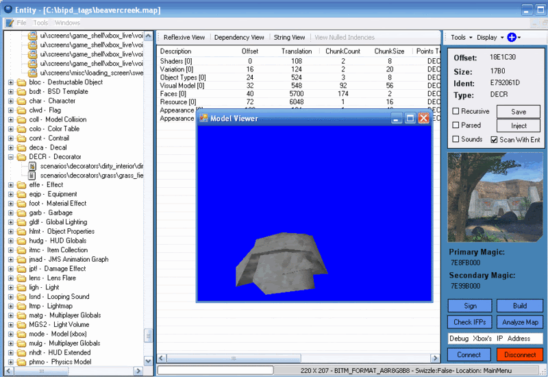The width and height of the screenshot is (548, 377).
Task: Switch to Dependency View
Action: (239, 38)
